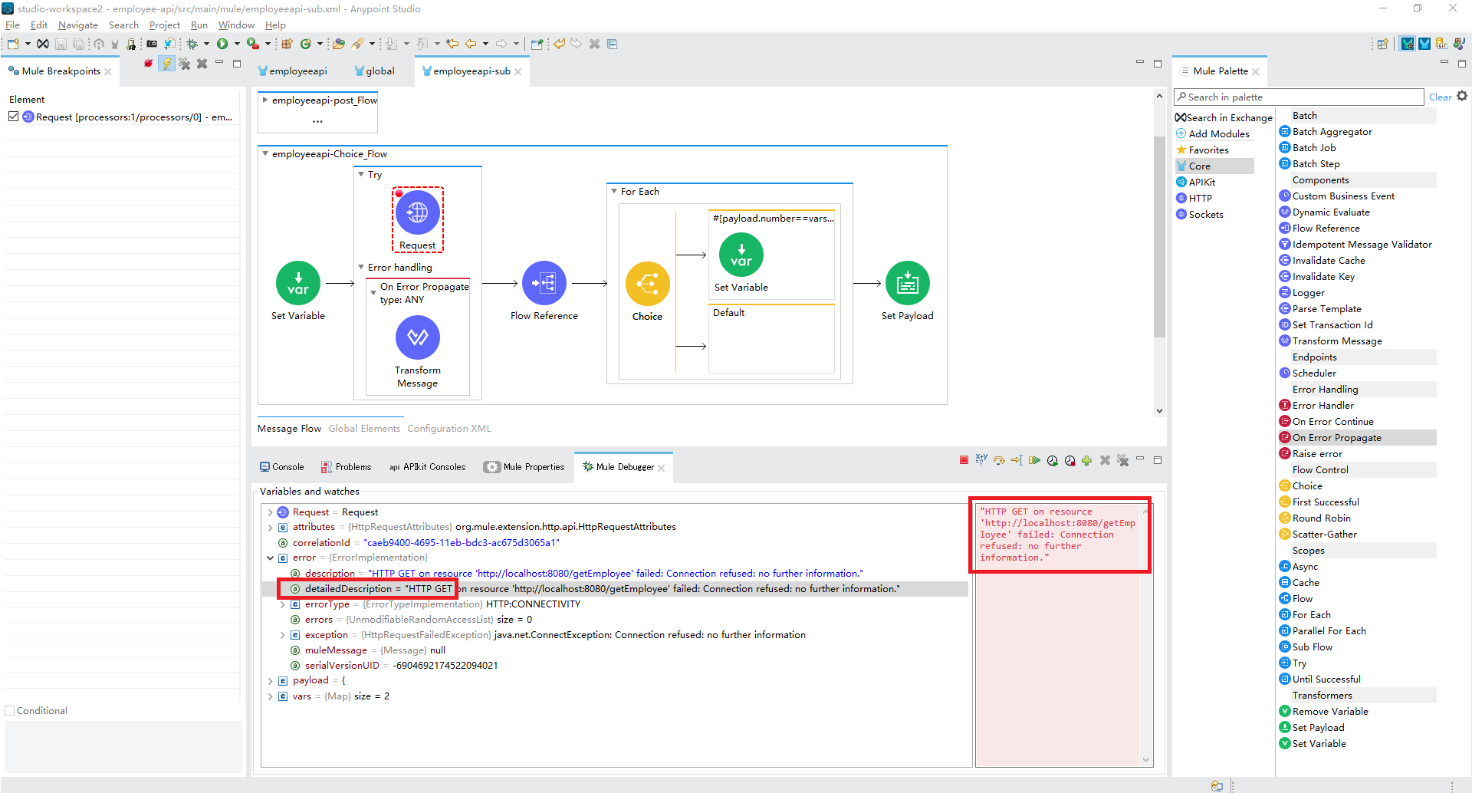Image resolution: width=1472 pixels, height=793 pixels.
Task: Click the flow canvas vertical scrollbar thumb
Action: point(1159,236)
